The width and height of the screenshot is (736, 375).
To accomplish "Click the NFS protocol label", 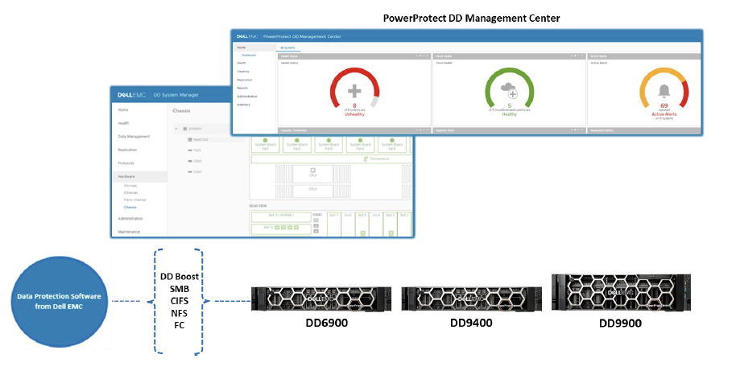I will click(x=180, y=313).
